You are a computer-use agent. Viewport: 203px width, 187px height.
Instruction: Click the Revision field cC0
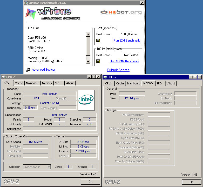(90, 124)
